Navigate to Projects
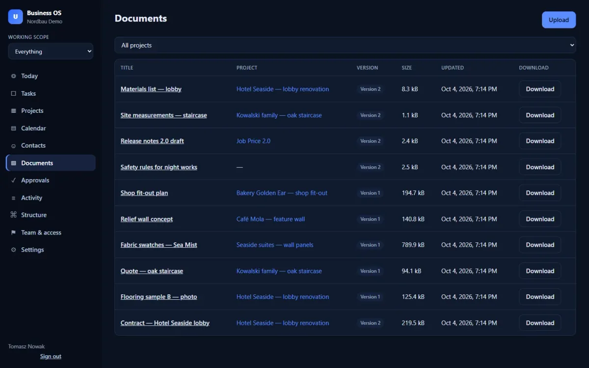This screenshot has width=589, height=368. 51,111
